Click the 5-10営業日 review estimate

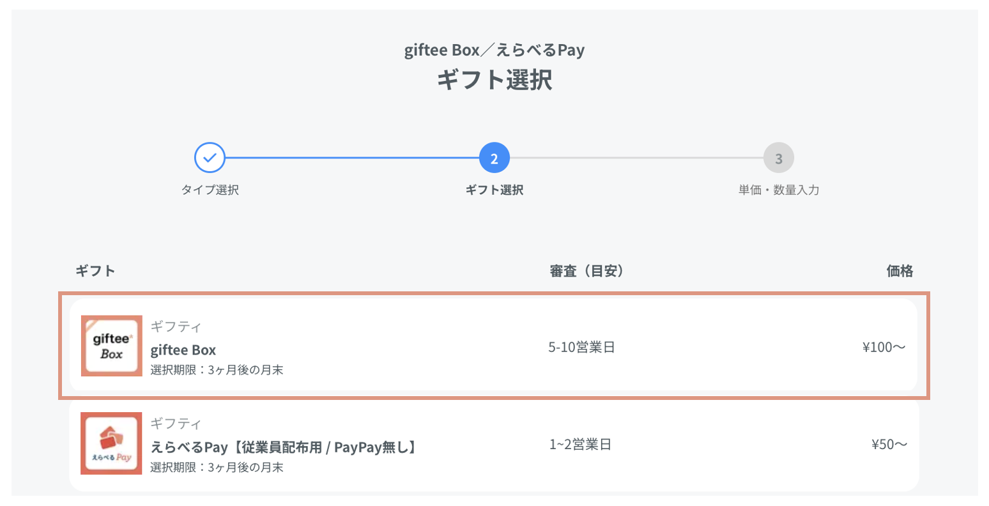[x=581, y=348]
